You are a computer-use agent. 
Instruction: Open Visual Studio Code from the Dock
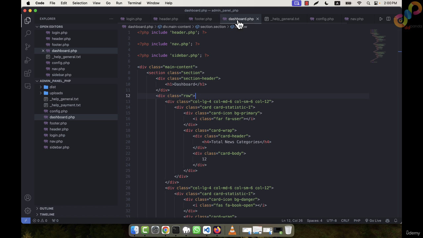(x=207, y=230)
